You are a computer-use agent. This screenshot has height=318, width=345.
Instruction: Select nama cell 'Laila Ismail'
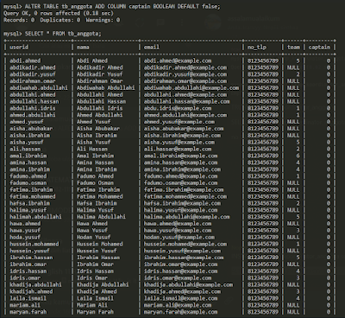pyautogui.click(x=95, y=298)
